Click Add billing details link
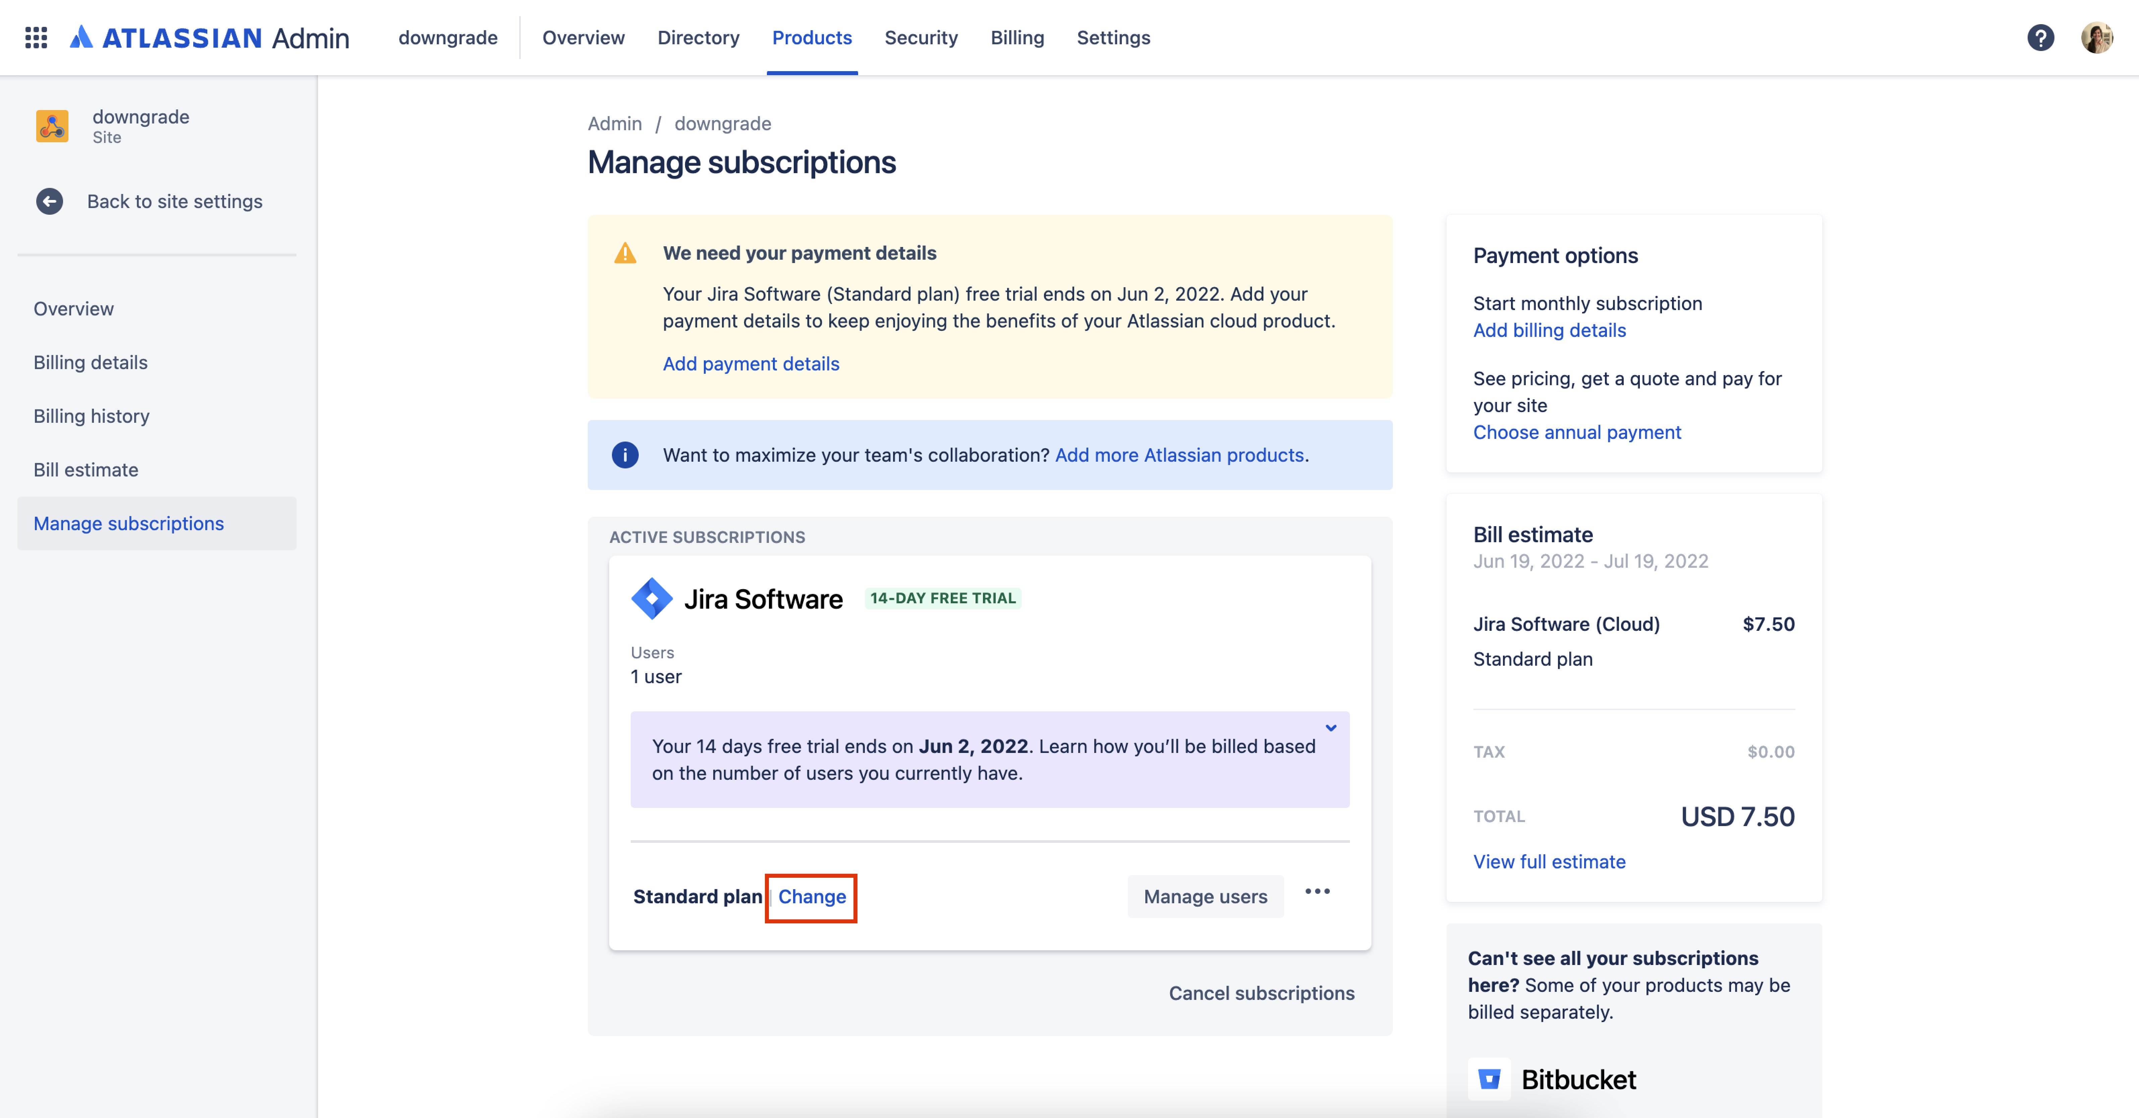 (1550, 331)
